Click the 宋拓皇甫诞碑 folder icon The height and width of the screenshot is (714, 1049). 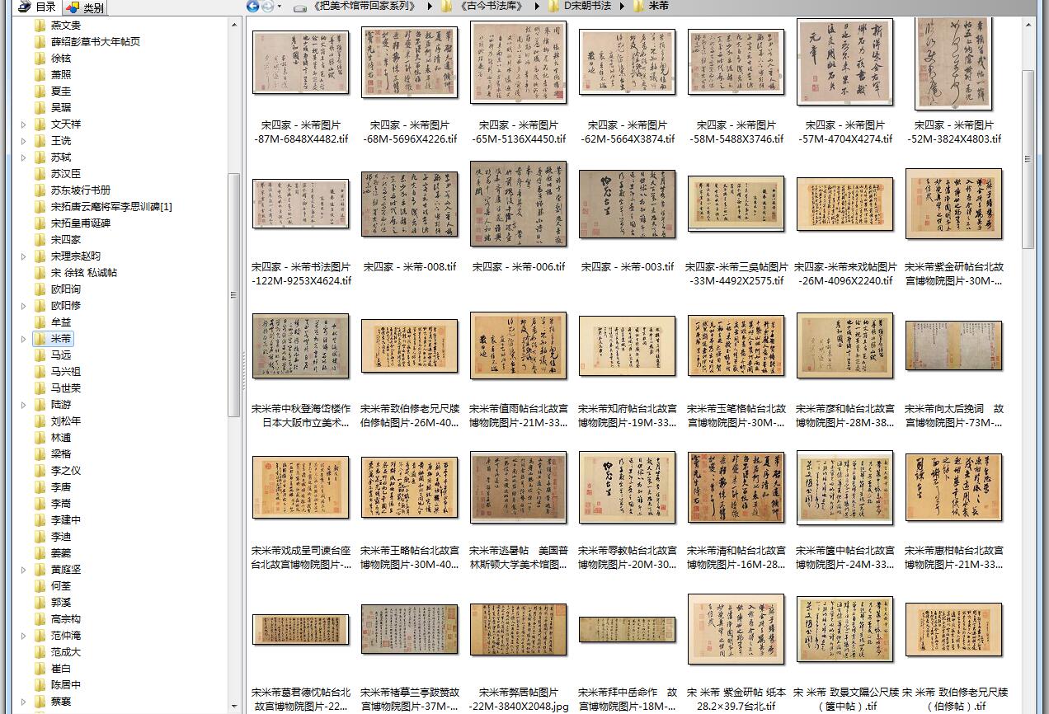(40, 223)
